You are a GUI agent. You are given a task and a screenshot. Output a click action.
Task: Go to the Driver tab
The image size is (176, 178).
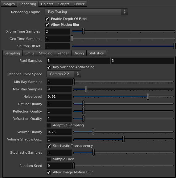pyautogui.click(x=79, y=4)
